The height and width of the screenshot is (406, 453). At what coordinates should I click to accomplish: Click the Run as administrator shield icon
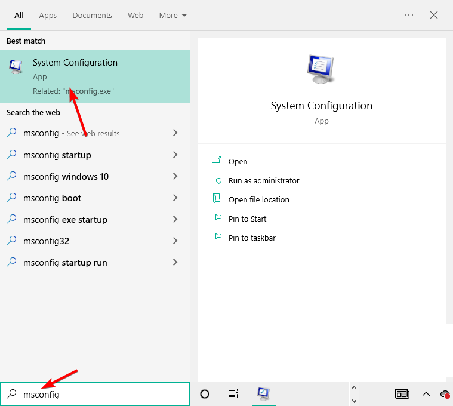[217, 180]
